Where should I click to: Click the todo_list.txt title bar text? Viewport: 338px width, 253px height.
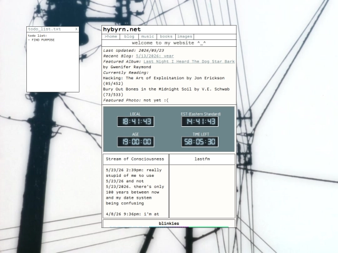(44, 29)
